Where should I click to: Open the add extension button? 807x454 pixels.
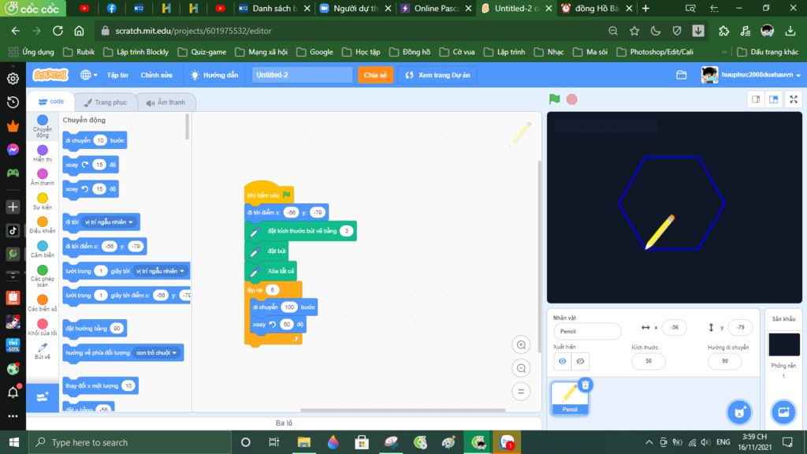pos(43,397)
